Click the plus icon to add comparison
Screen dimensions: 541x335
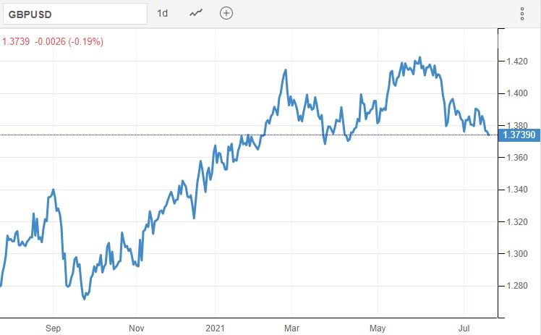click(226, 14)
